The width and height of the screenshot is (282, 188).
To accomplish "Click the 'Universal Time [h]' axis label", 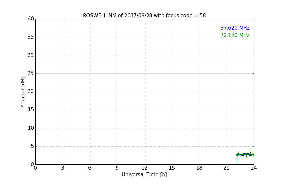I will tap(144, 175).
